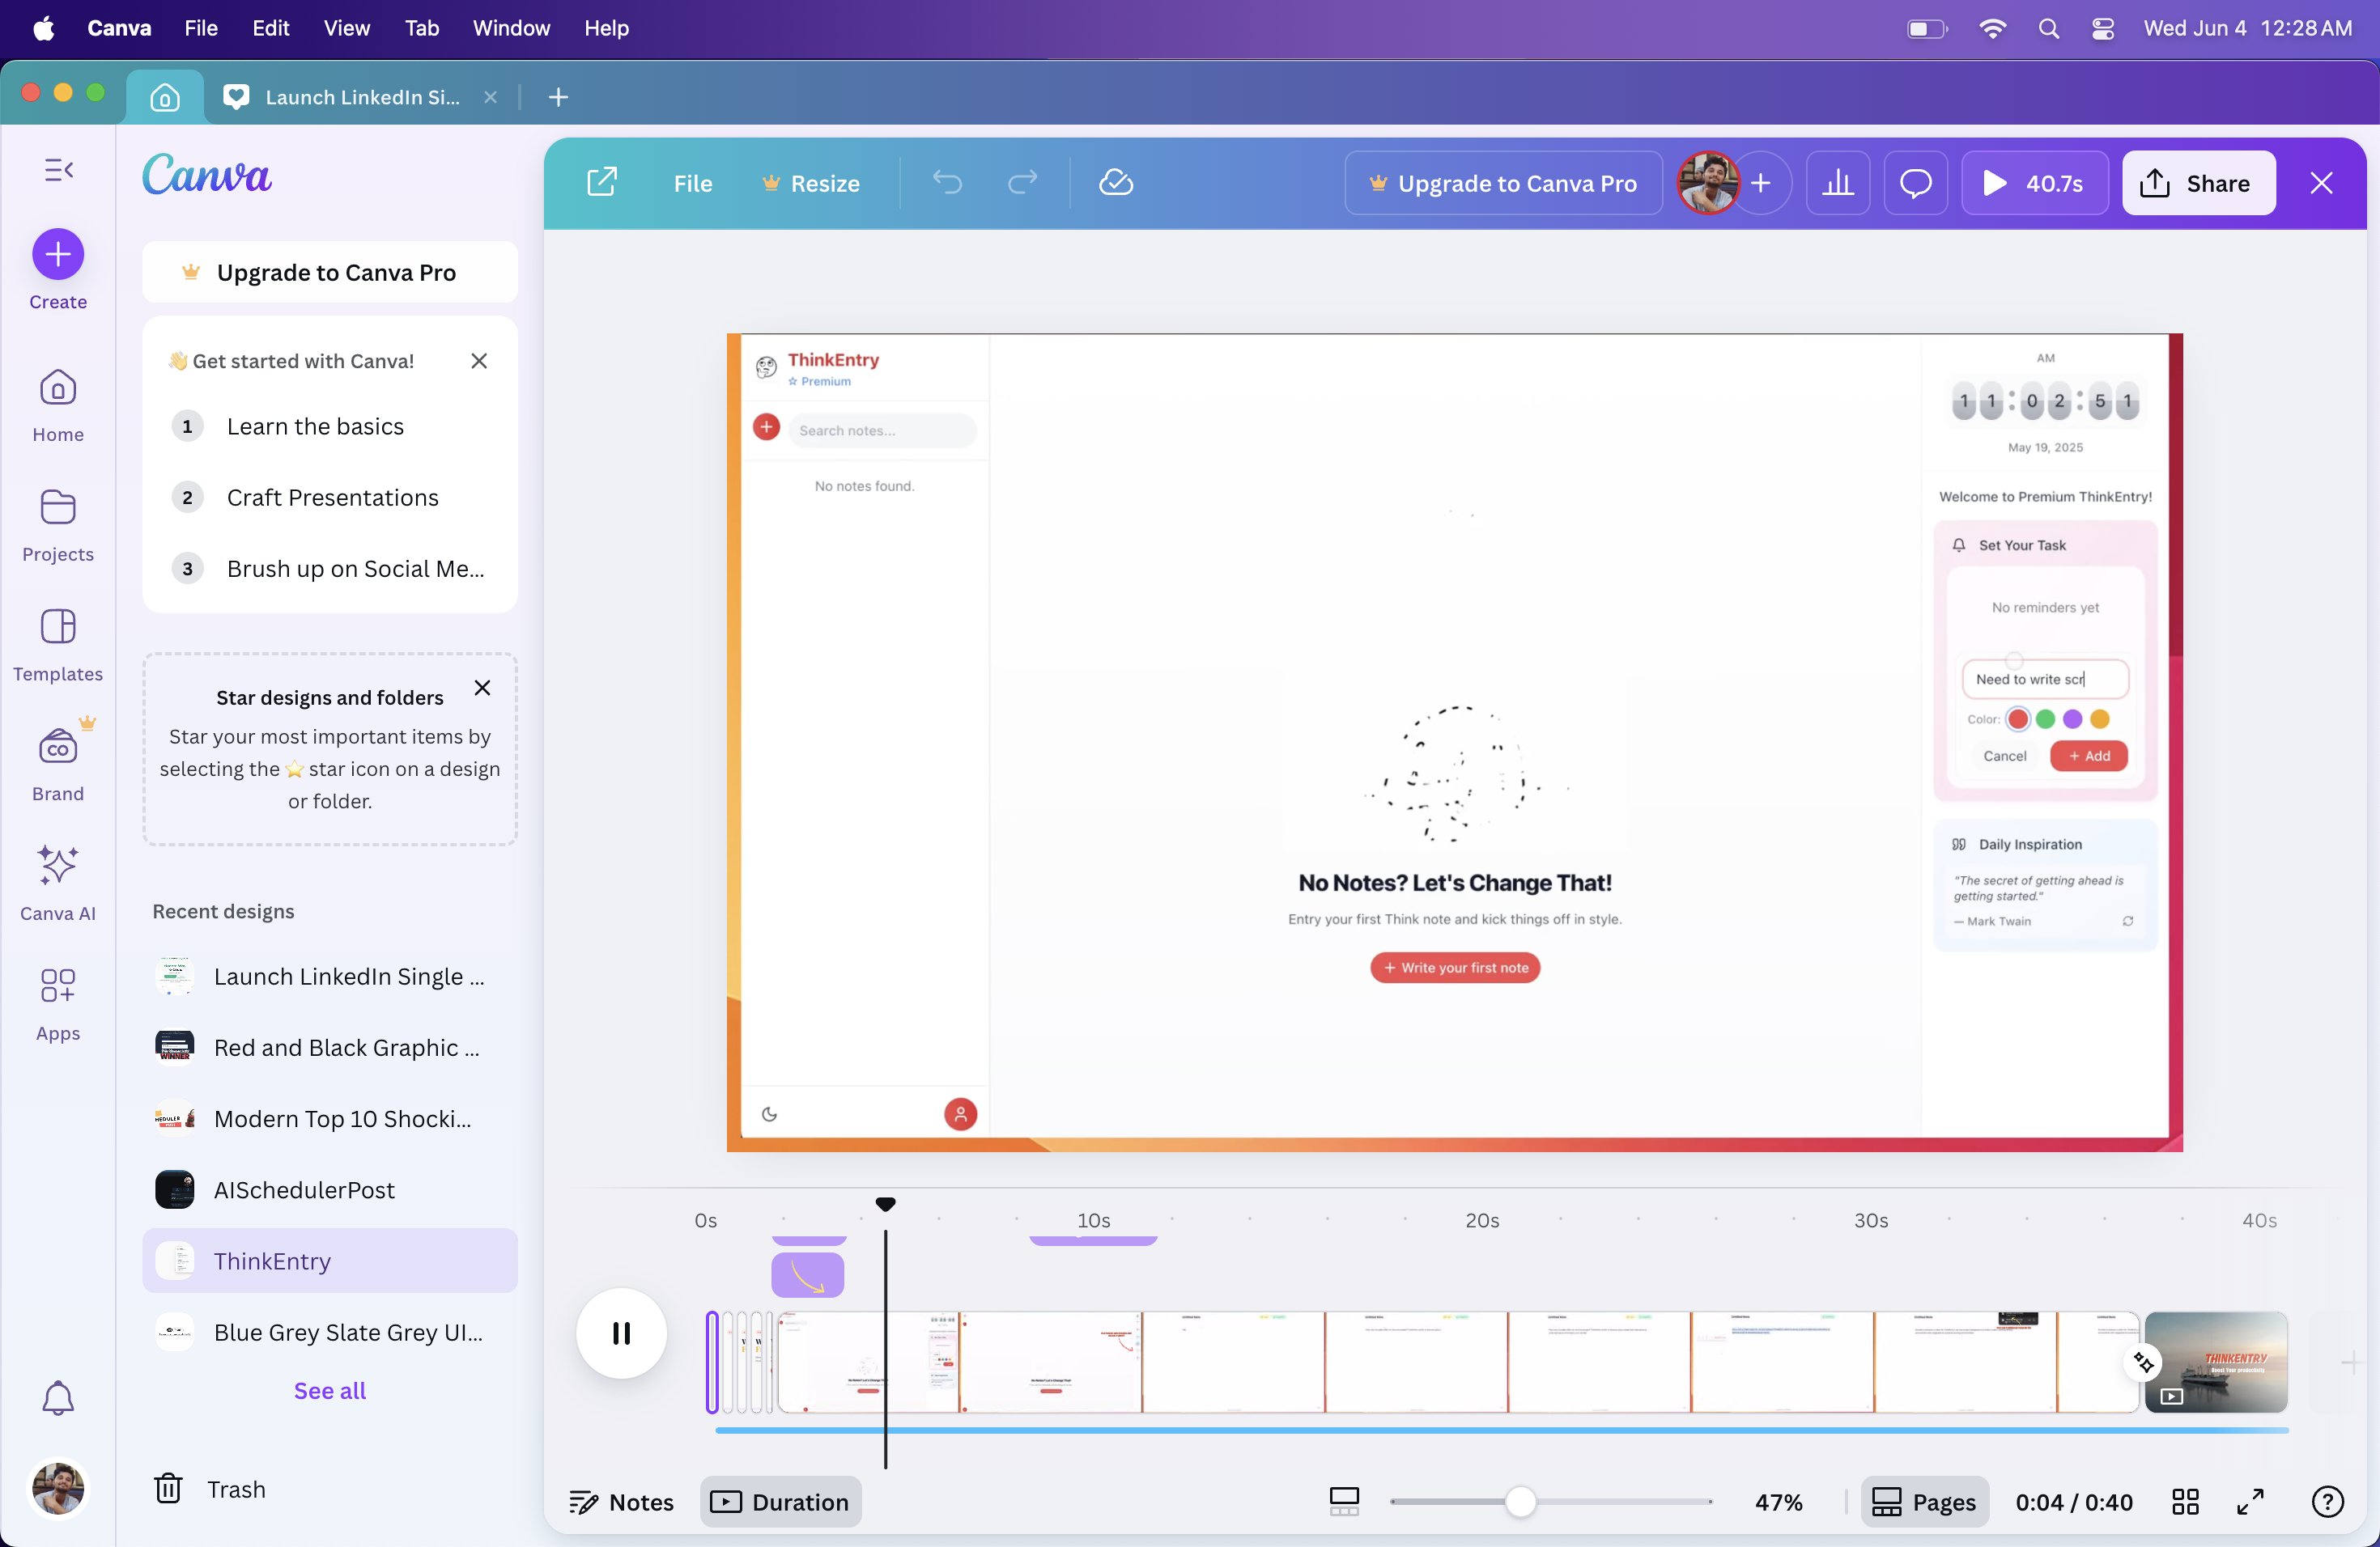Check the cloud save status icon

coord(1116,183)
